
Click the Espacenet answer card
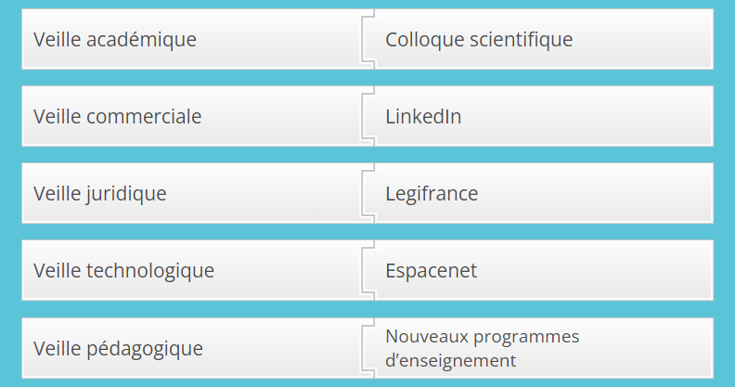543,271
